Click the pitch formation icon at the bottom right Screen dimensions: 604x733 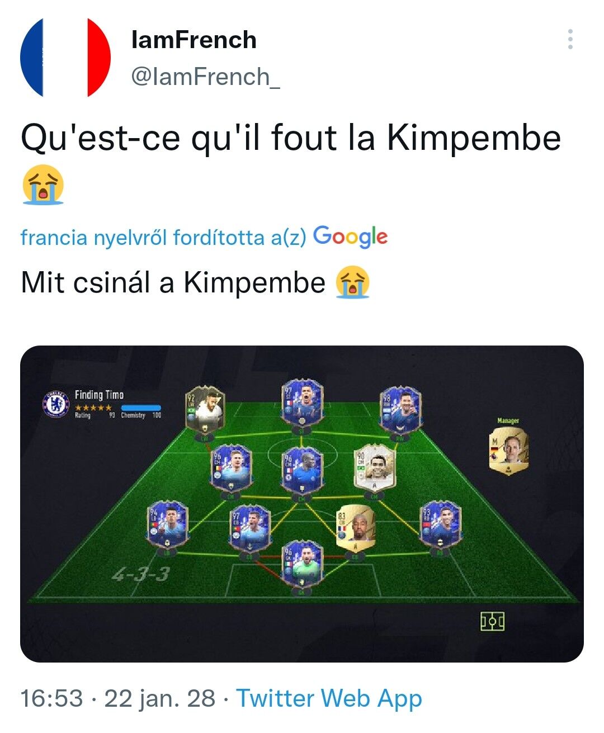pyautogui.click(x=492, y=621)
